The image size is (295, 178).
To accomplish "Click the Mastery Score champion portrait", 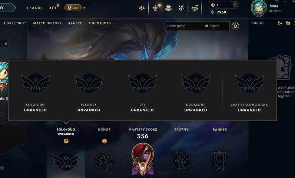I will point(143,154).
